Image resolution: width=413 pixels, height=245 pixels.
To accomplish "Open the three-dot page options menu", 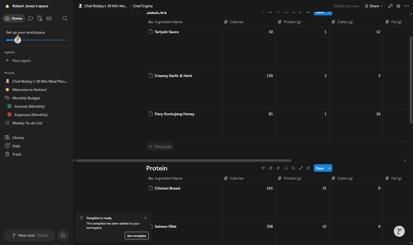I will click(x=407, y=6).
